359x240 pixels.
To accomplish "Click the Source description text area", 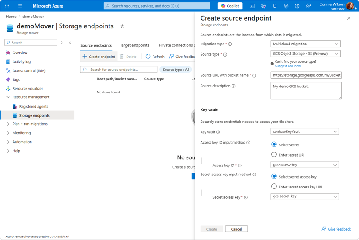I will [306, 90].
